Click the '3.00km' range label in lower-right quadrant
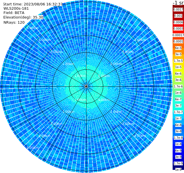The image size is (184, 173). pos(128,124)
